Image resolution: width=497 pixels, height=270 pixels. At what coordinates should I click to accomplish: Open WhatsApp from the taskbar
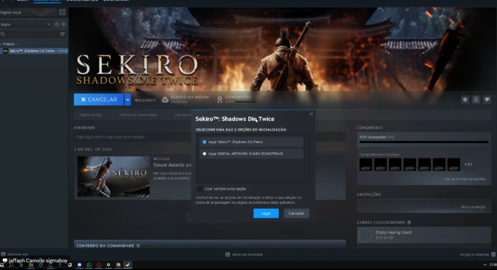(89, 265)
